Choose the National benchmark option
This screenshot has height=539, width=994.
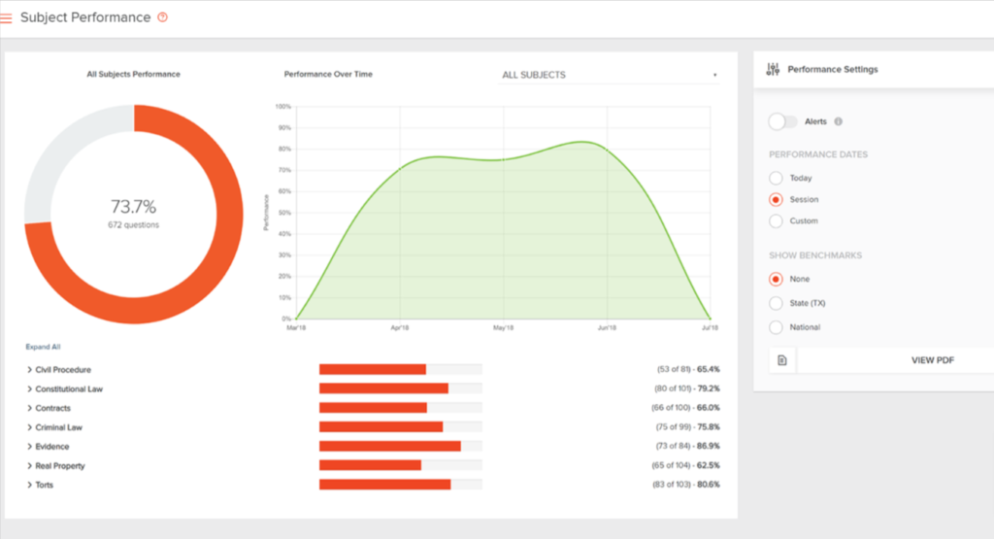pos(776,327)
